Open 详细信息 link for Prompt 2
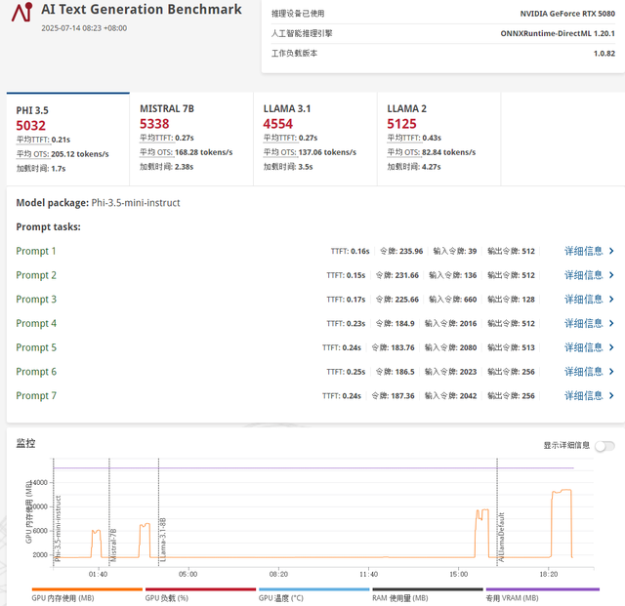The width and height of the screenshot is (625, 606). (589, 275)
